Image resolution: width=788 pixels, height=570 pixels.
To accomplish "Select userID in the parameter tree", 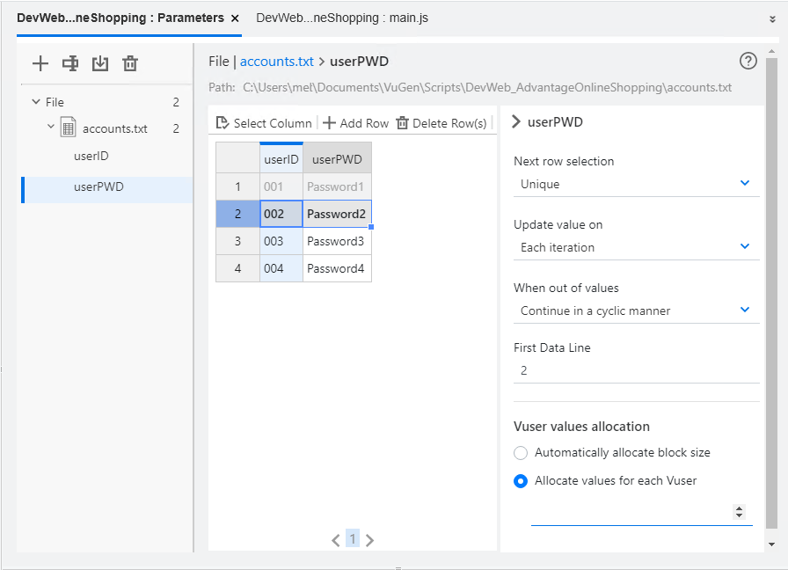I will [91, 156].
